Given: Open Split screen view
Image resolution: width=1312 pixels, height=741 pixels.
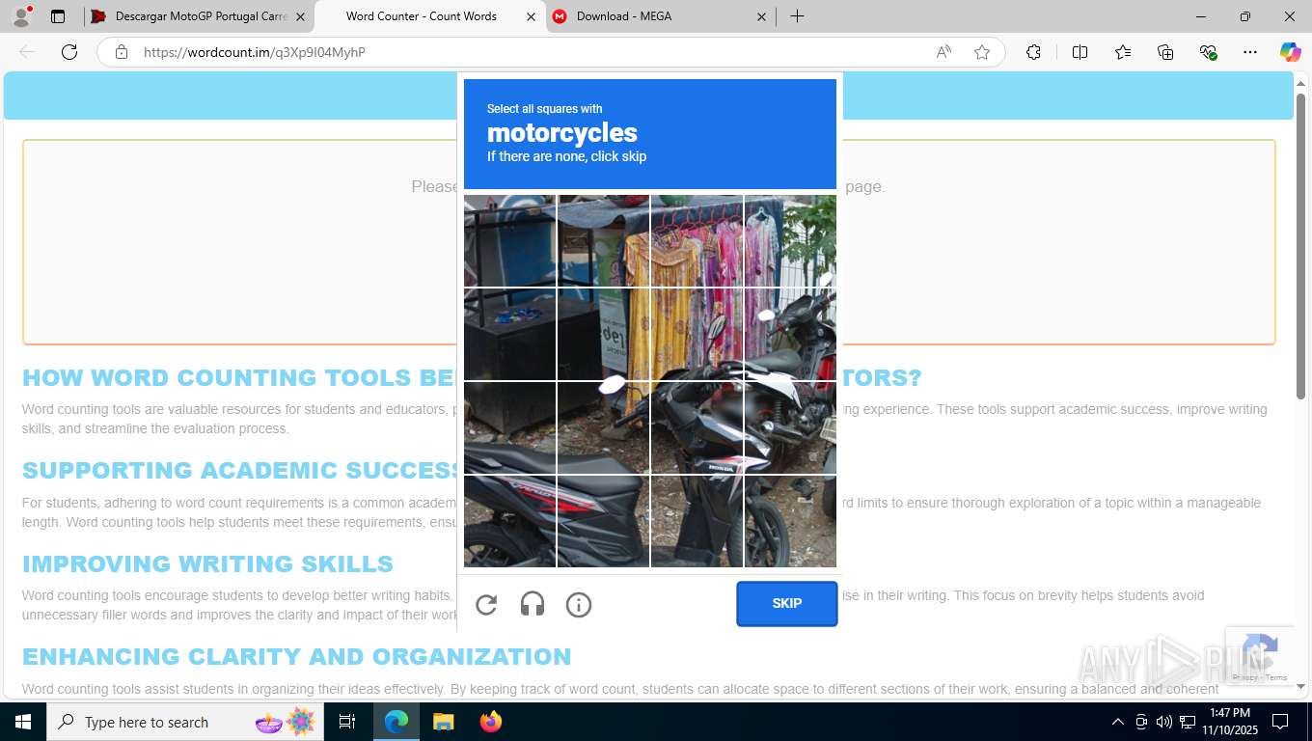Looking at the screenshot, I should point(1080,52).
